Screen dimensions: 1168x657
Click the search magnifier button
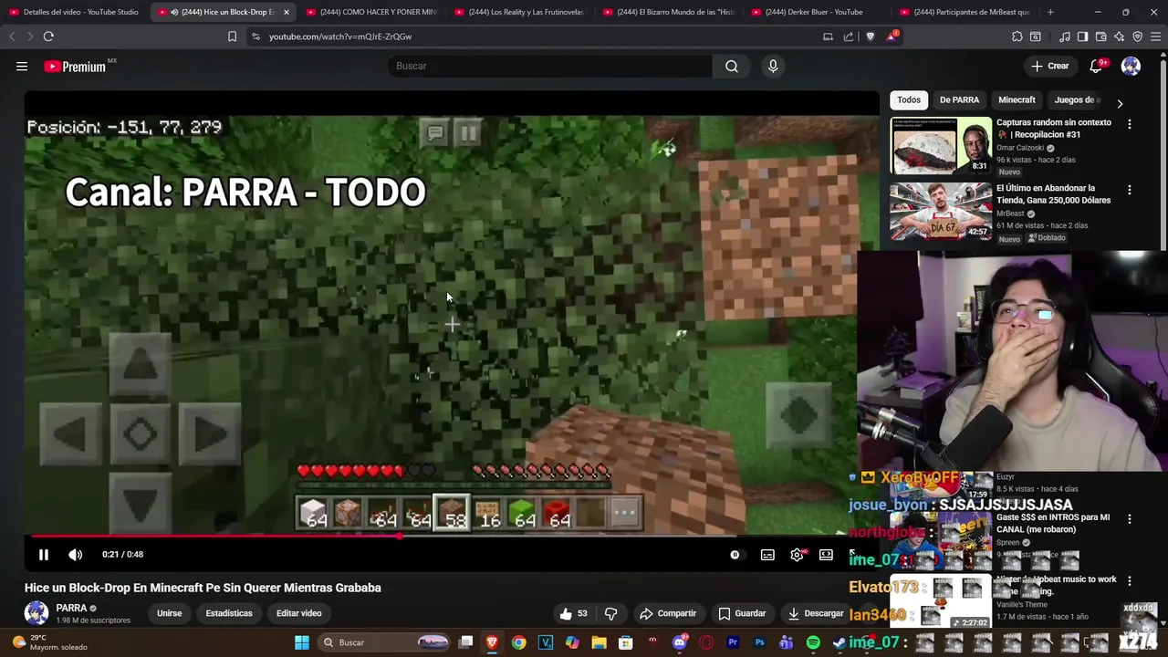[732, 66]
